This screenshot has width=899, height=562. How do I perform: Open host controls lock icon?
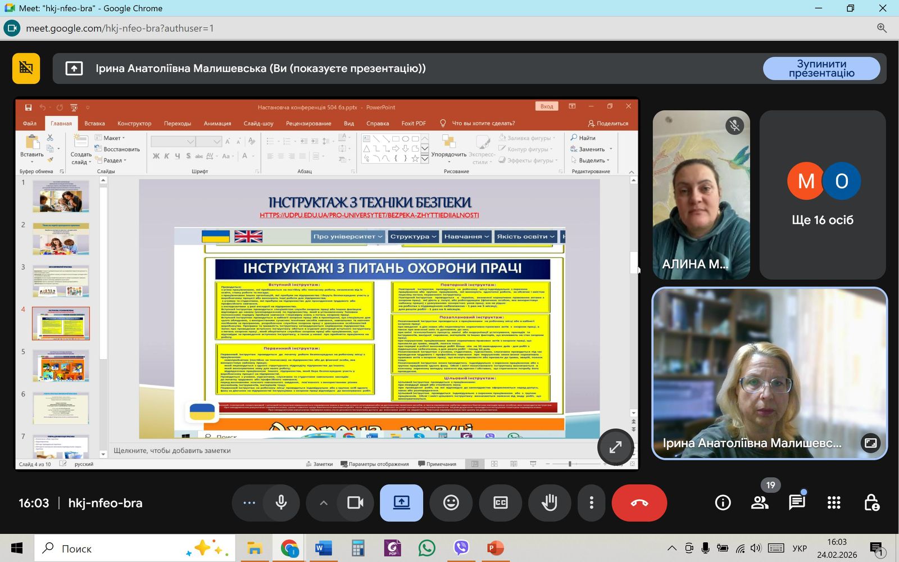pos(871,502)
